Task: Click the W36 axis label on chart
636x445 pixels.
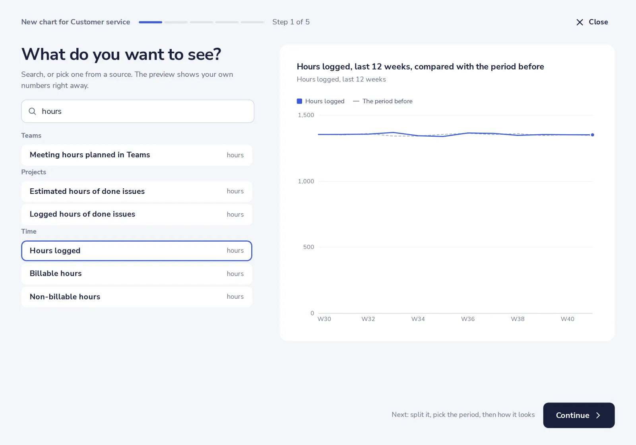Action: (468, 319)
